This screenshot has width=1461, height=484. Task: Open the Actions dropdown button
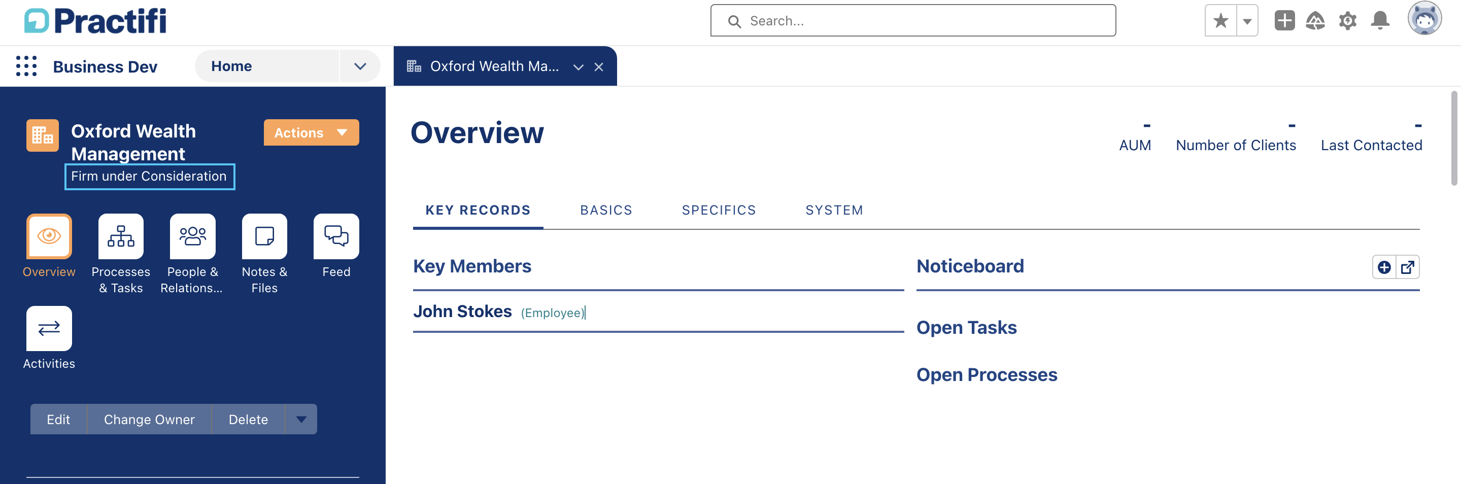point(312,132)
